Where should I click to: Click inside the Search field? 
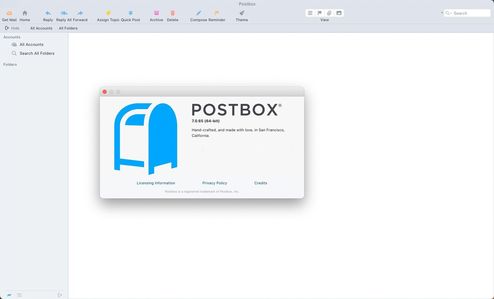471,13
